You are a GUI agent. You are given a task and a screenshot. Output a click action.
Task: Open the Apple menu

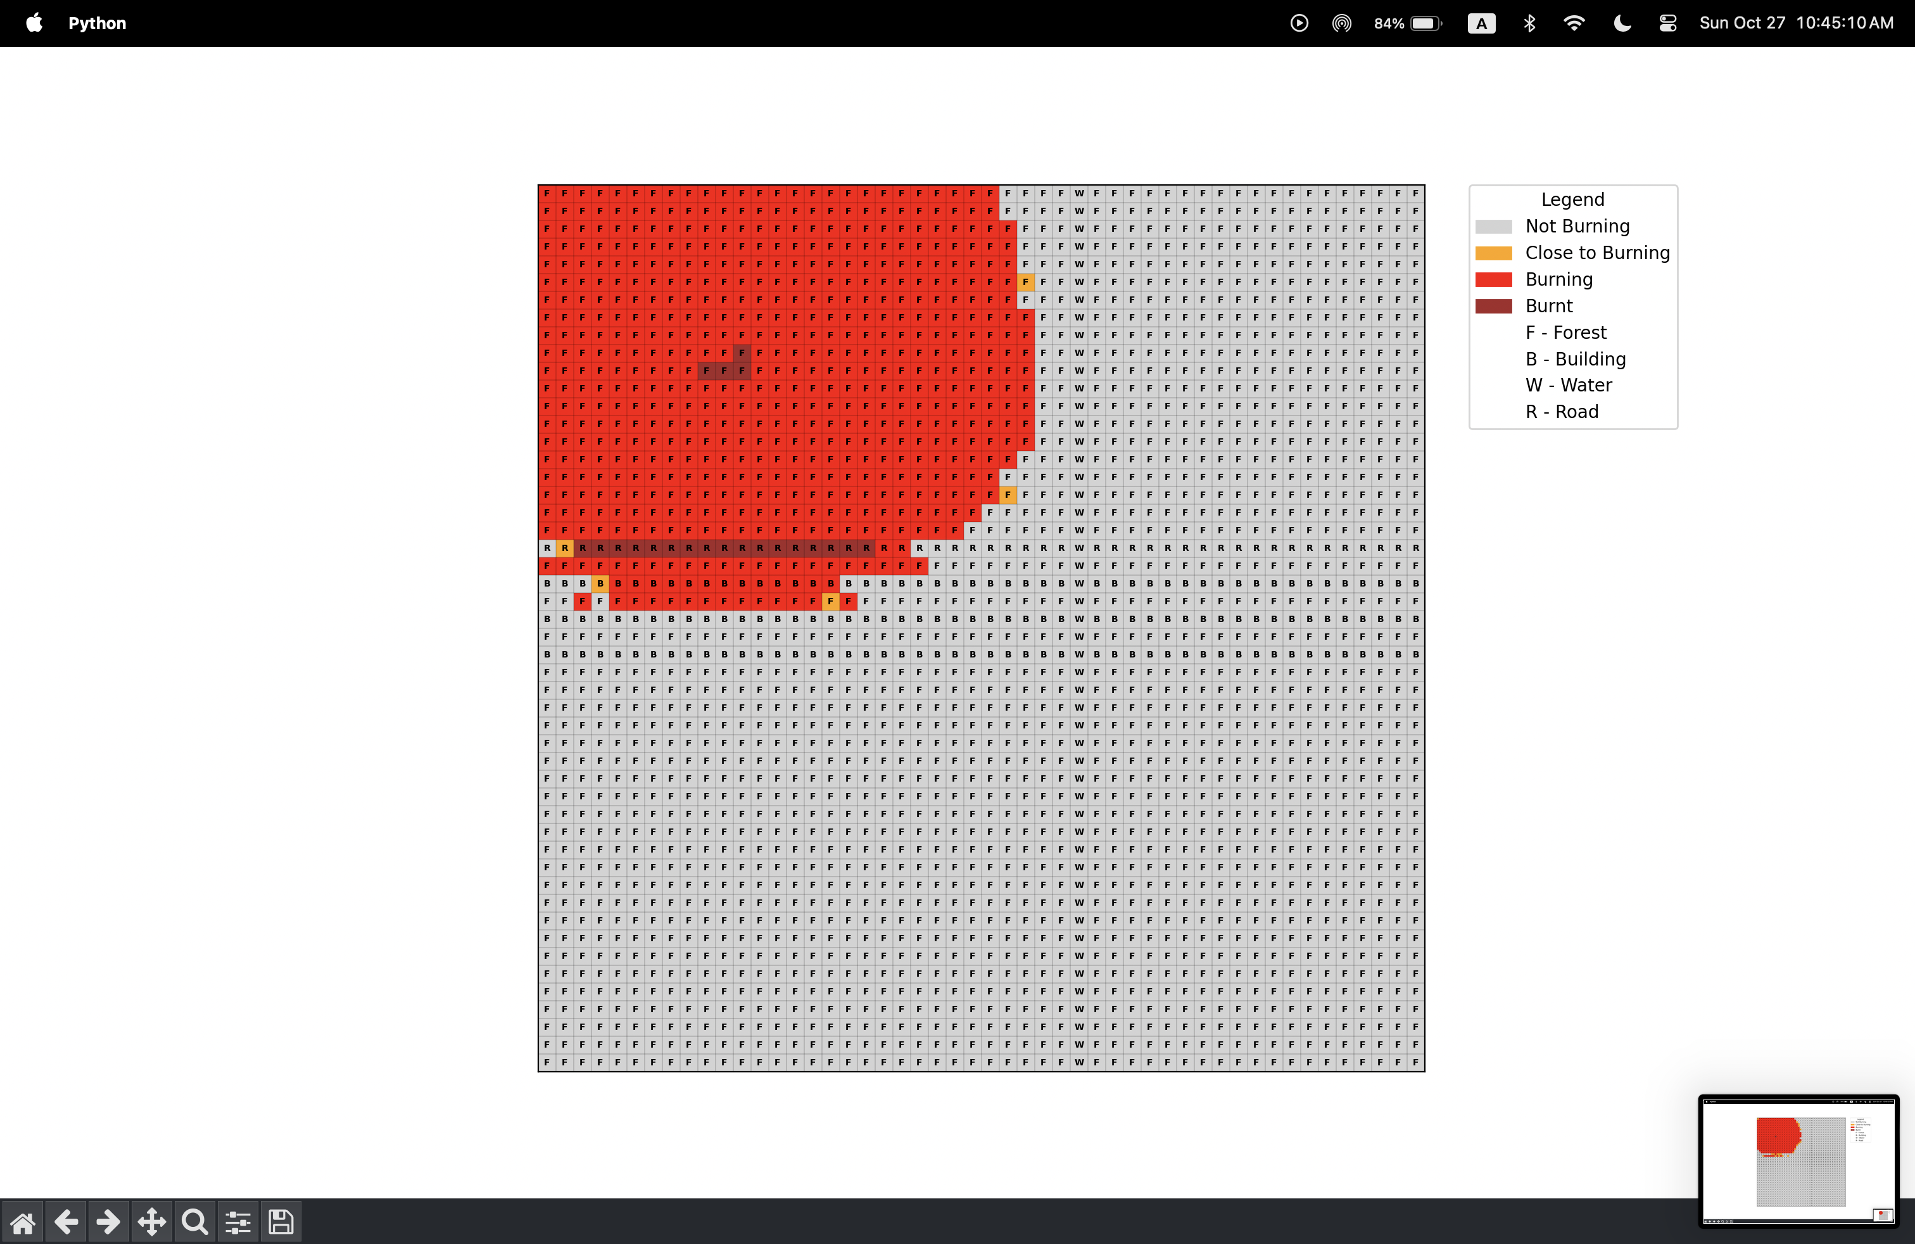[x=34, y=23]
